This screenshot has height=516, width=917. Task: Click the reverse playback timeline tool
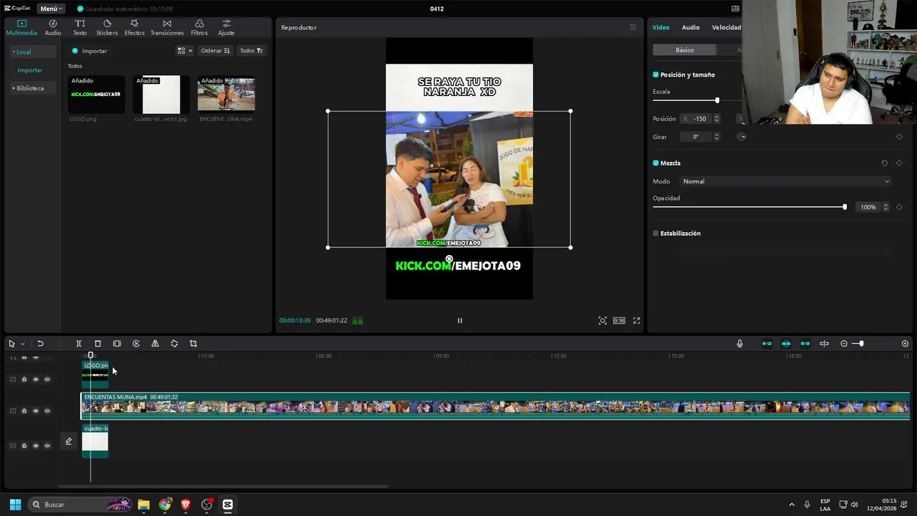[x=136, y=344]
